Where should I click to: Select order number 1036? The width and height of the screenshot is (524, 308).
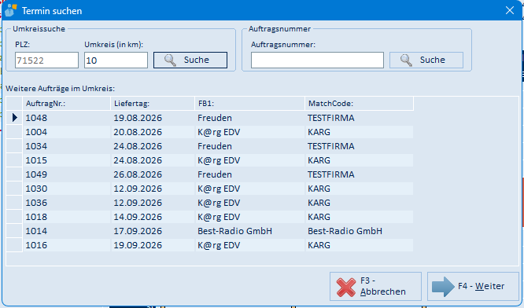click(36, 203)
